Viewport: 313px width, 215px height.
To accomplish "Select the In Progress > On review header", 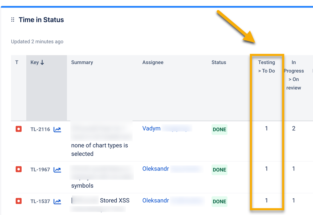I will click(294, 75).
